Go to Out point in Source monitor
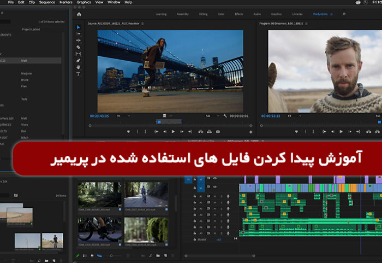The width and height of the screenshot is (382, 263). pos(190,132)
